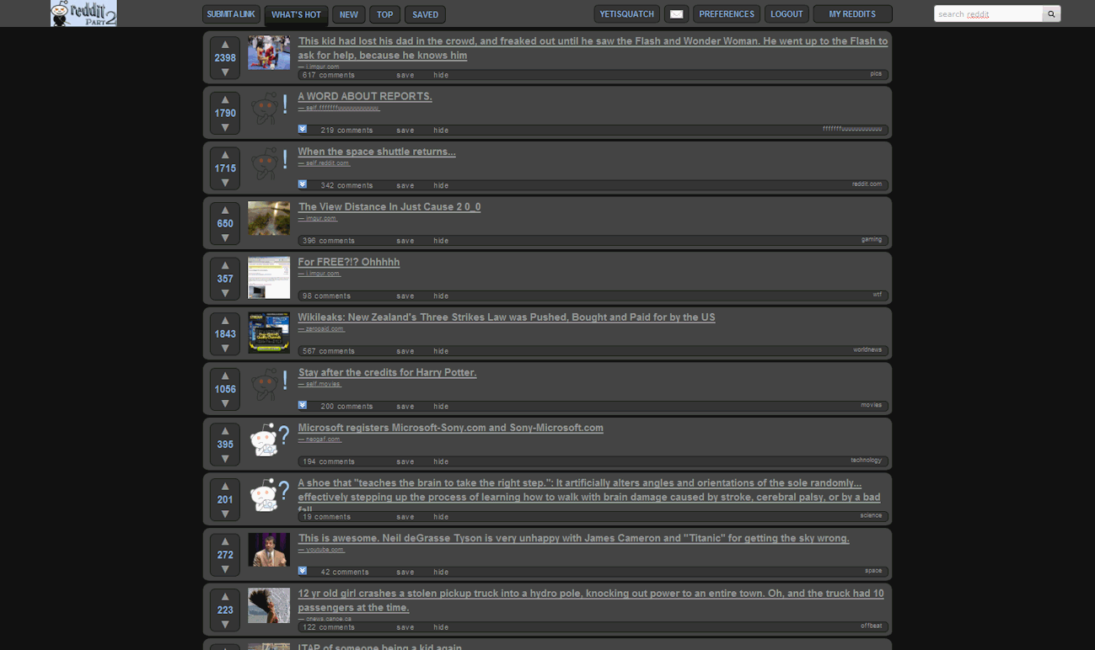Viewport: 1095px width, 650px height.
Task: Upvote "A WORD ABOUT REPORTS." post
Action: [225, 100]
